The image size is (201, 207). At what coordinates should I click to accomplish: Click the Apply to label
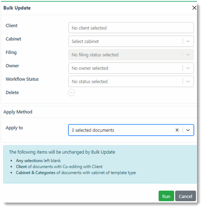(14, 128)
